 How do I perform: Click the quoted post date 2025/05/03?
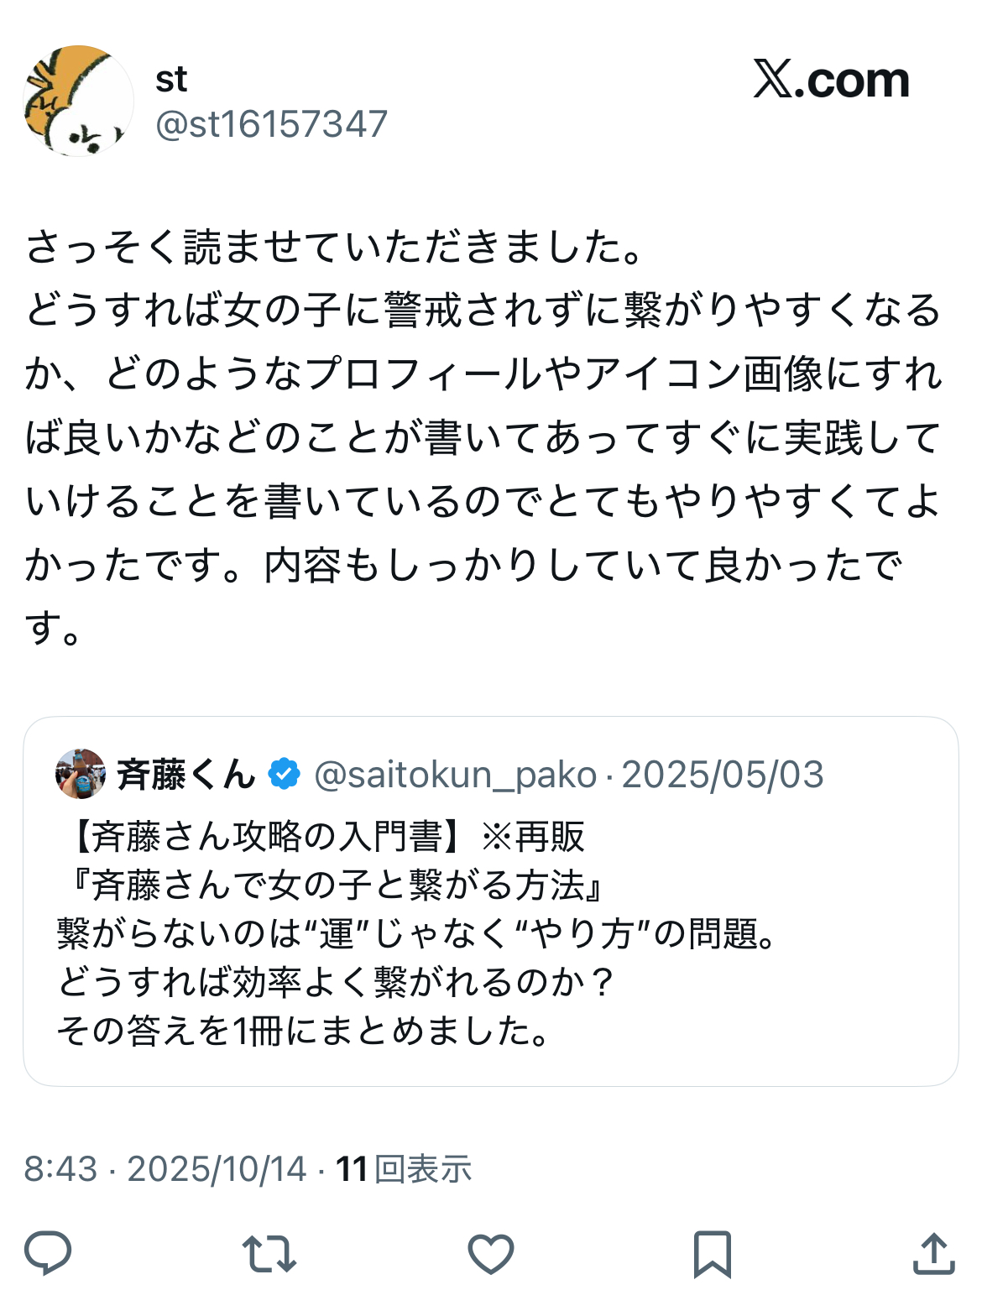coord(723,774)
